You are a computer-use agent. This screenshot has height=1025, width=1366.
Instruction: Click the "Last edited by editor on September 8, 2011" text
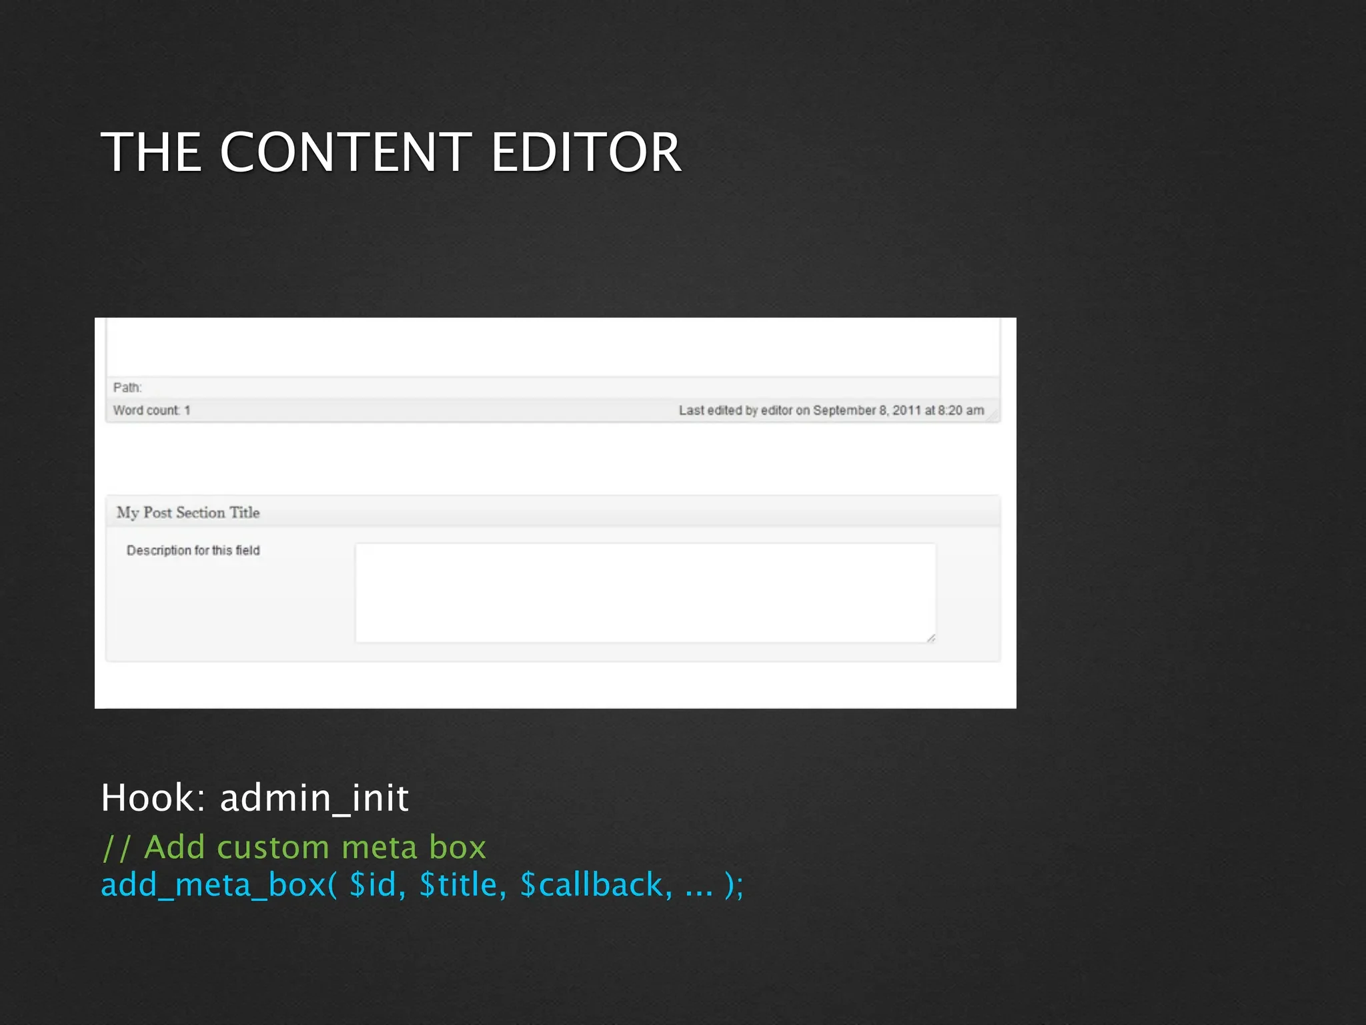831,410
